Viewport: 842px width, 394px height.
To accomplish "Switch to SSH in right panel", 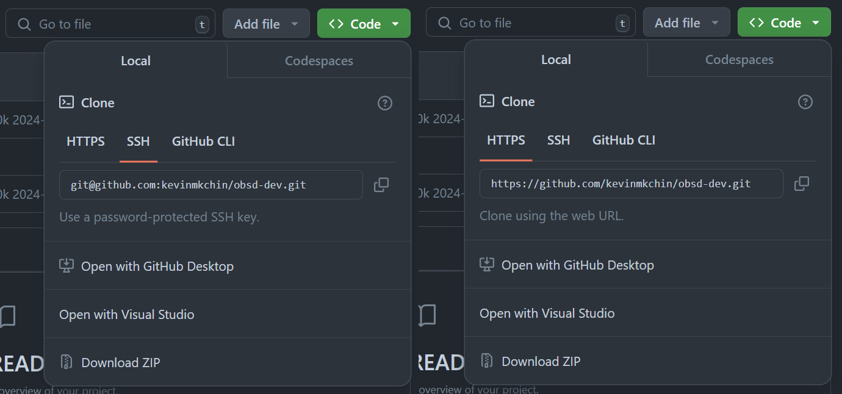I will [559, 140].
